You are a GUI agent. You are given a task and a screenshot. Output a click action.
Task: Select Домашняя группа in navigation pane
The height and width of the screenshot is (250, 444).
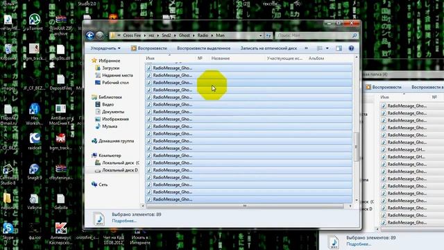click(116, 141)
